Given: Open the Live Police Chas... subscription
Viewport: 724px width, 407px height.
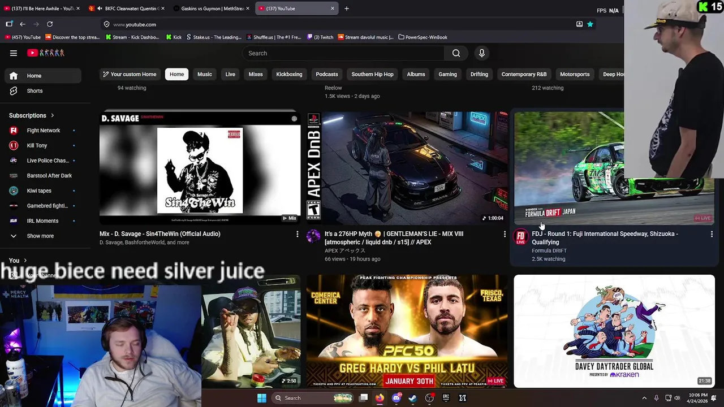Looking at the screenshot, I should [x=42, y=161].
